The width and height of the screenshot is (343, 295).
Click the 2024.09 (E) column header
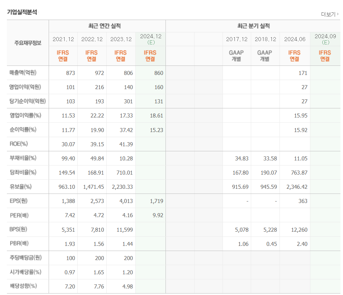[325, 39]
